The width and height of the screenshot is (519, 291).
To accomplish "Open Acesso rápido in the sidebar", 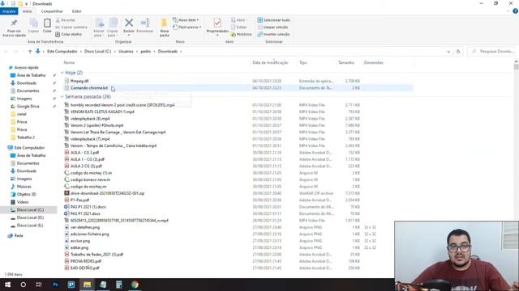I will coord(26,68).
